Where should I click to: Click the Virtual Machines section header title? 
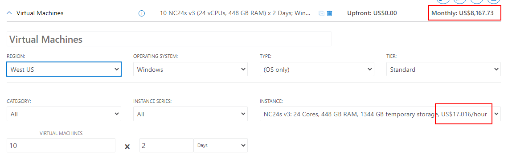40,13
